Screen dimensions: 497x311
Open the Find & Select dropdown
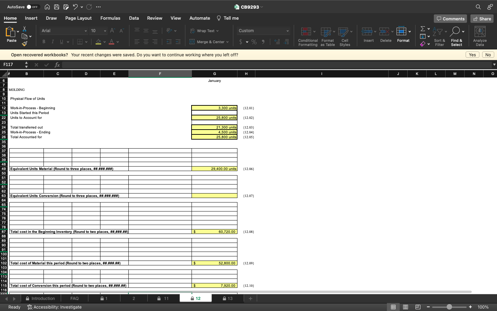457,37
